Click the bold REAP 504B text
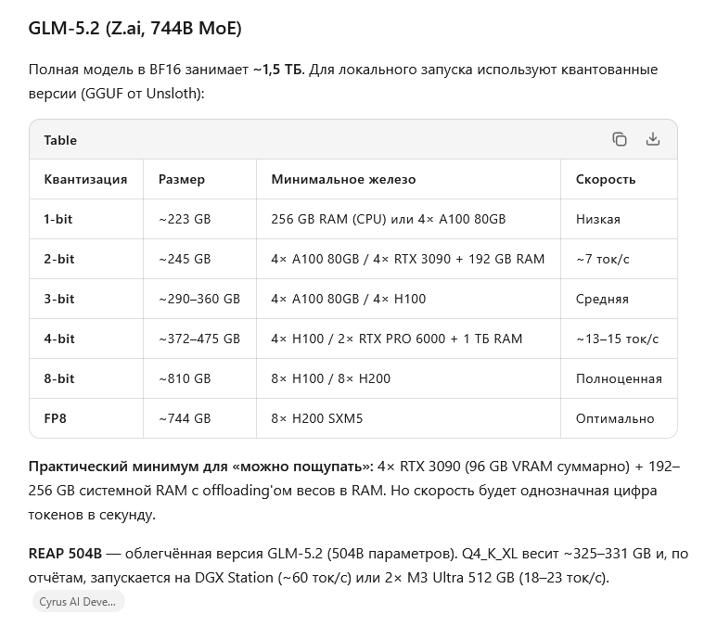717x627 pixels. pos(65,554)
